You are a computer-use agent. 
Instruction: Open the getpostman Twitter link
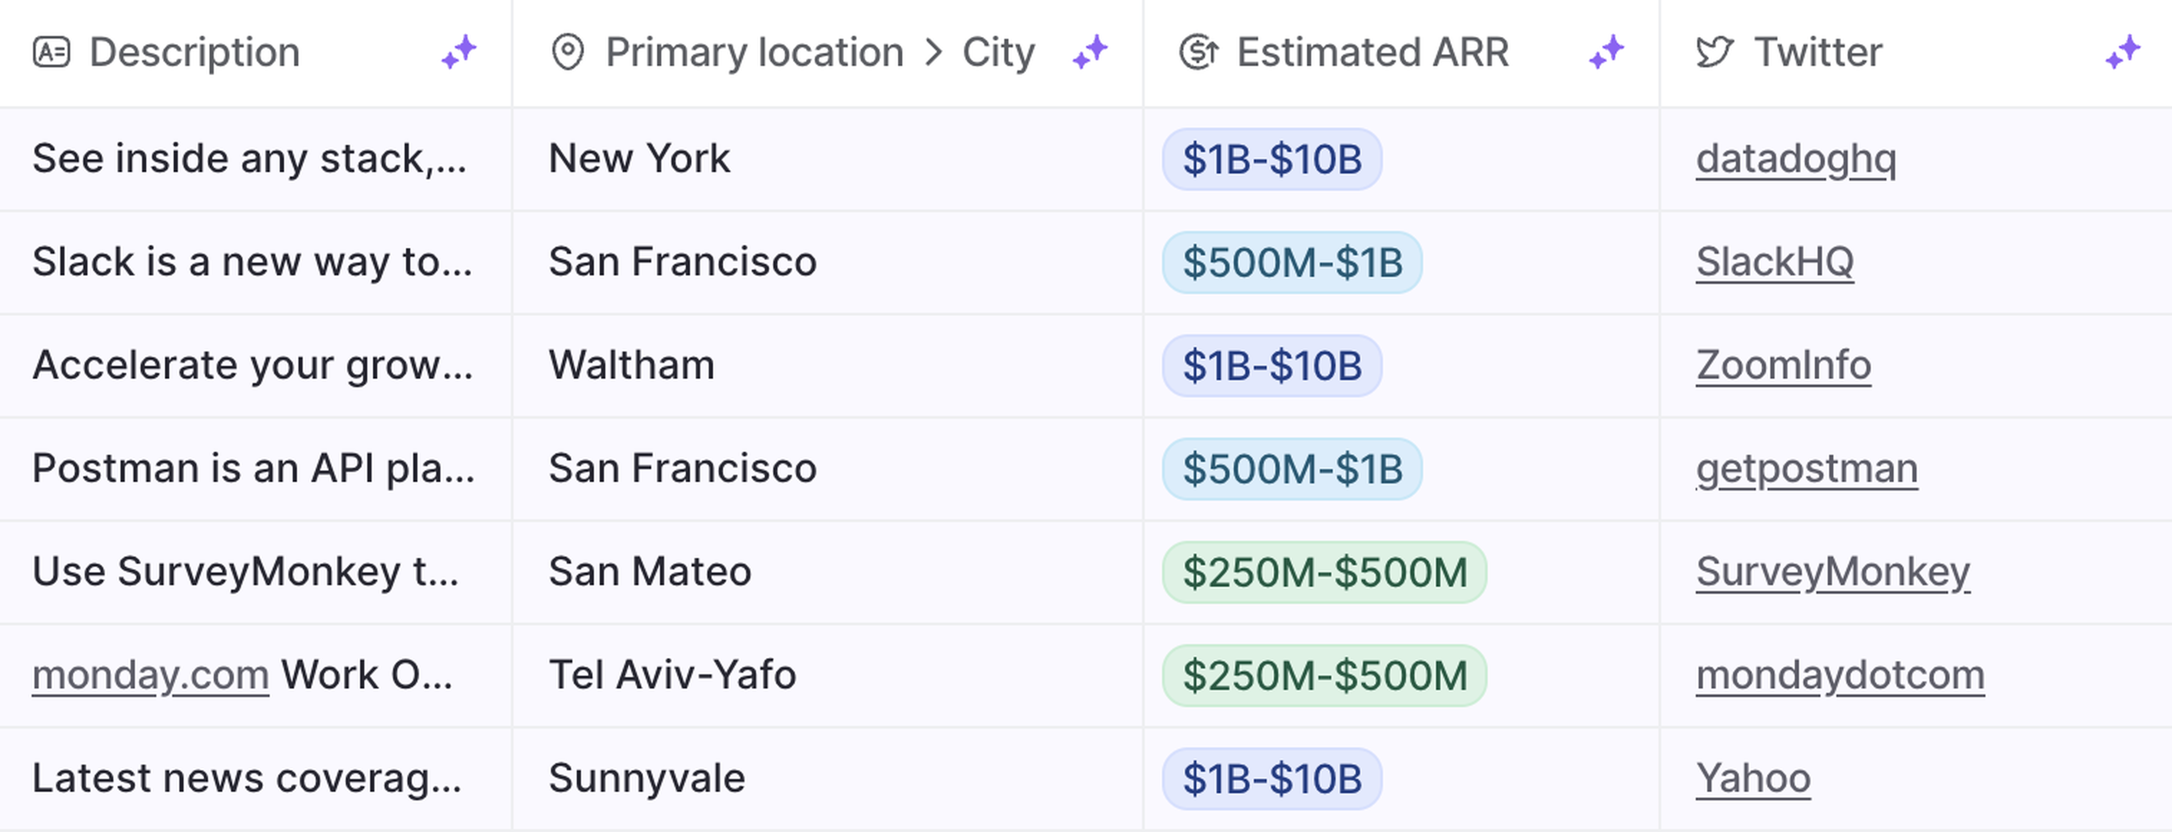pos(1807,469)
